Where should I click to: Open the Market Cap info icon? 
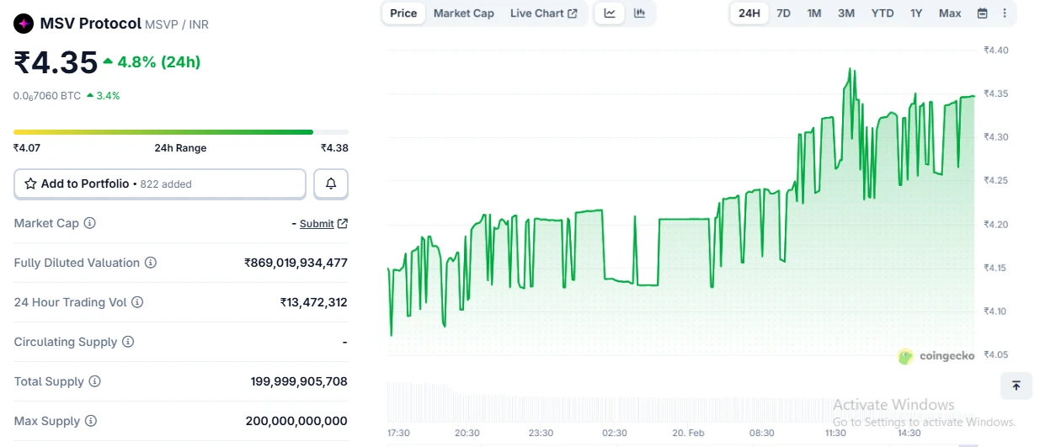click(90, 223)
